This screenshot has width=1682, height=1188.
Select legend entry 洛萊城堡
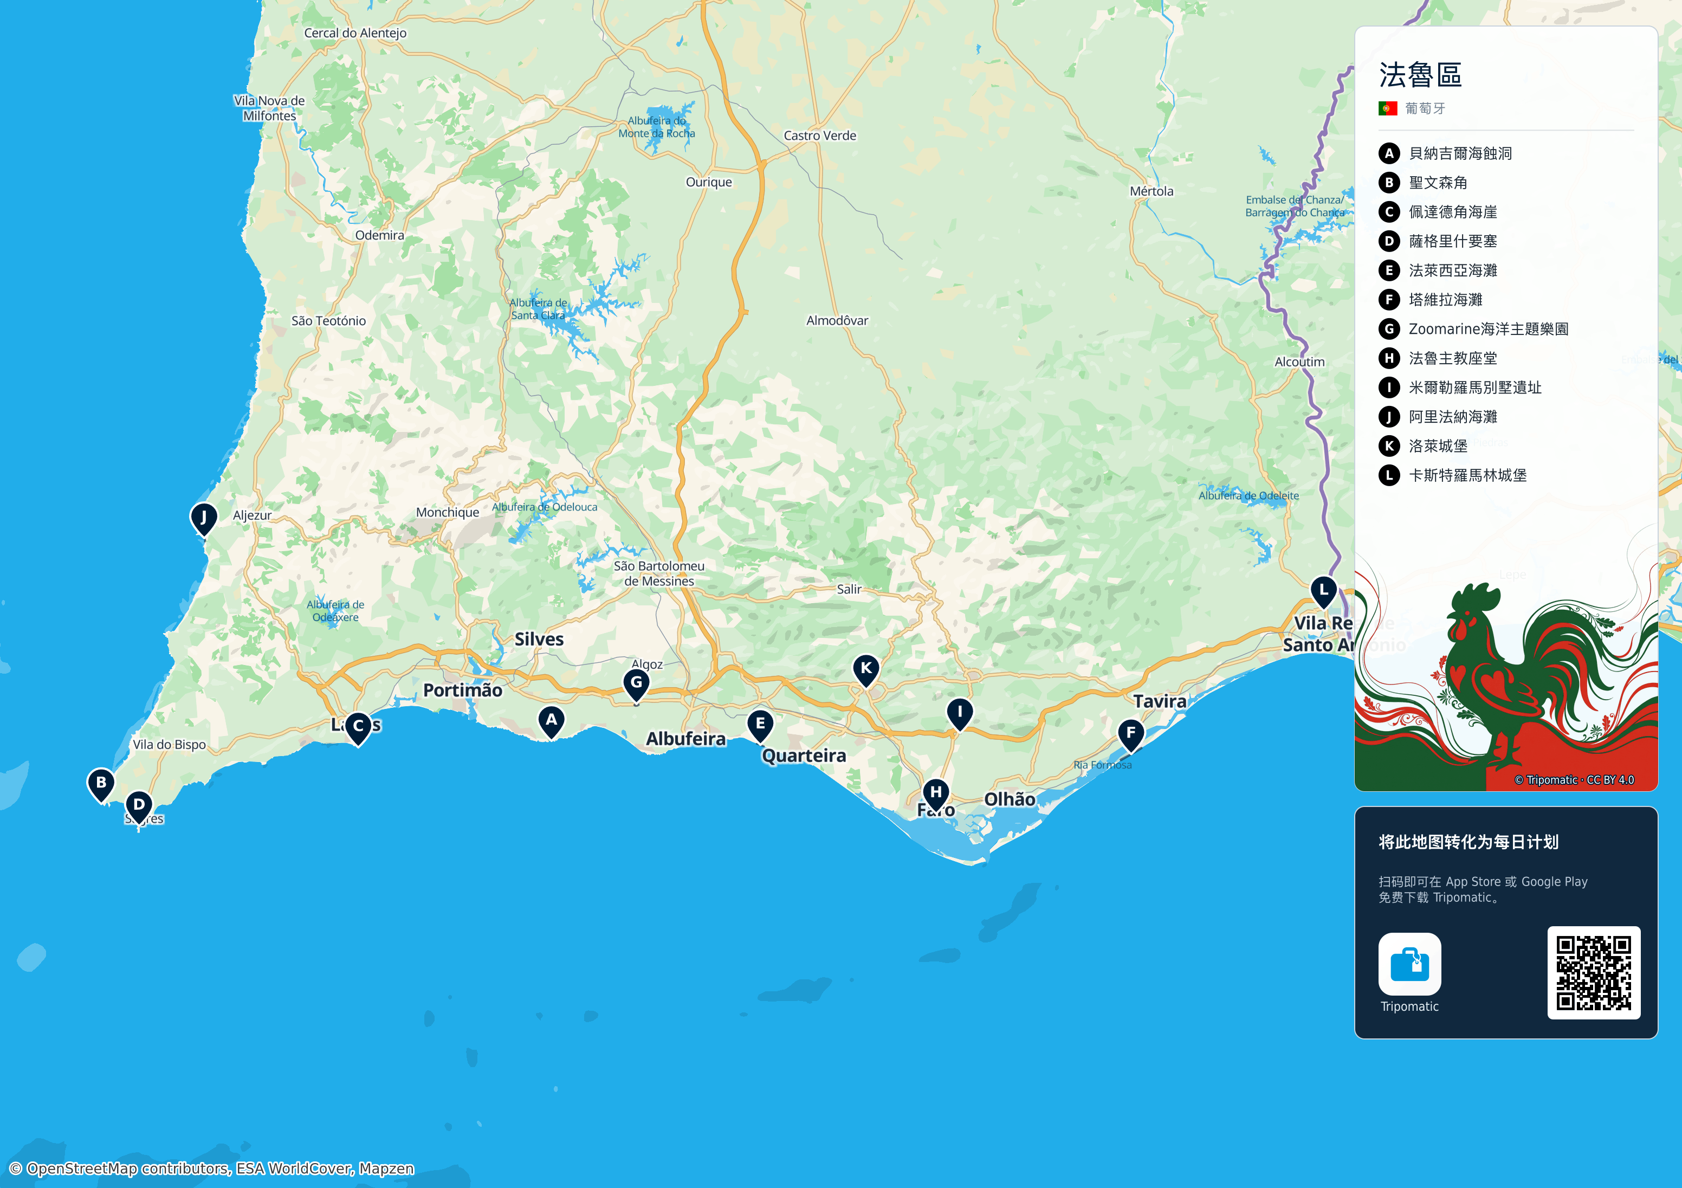[1438, 447]
